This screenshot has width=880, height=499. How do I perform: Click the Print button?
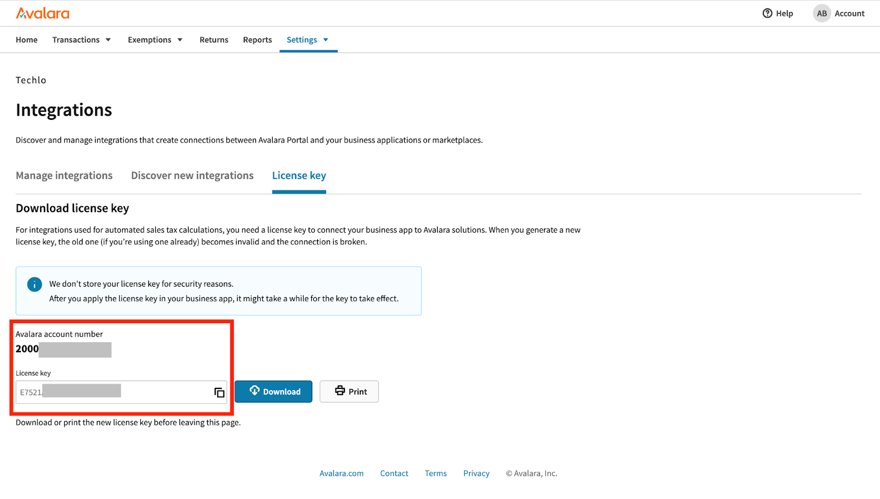349,392
